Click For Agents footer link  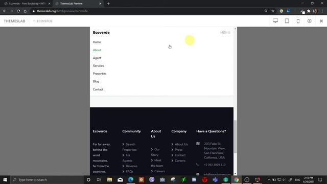[127, 158]
